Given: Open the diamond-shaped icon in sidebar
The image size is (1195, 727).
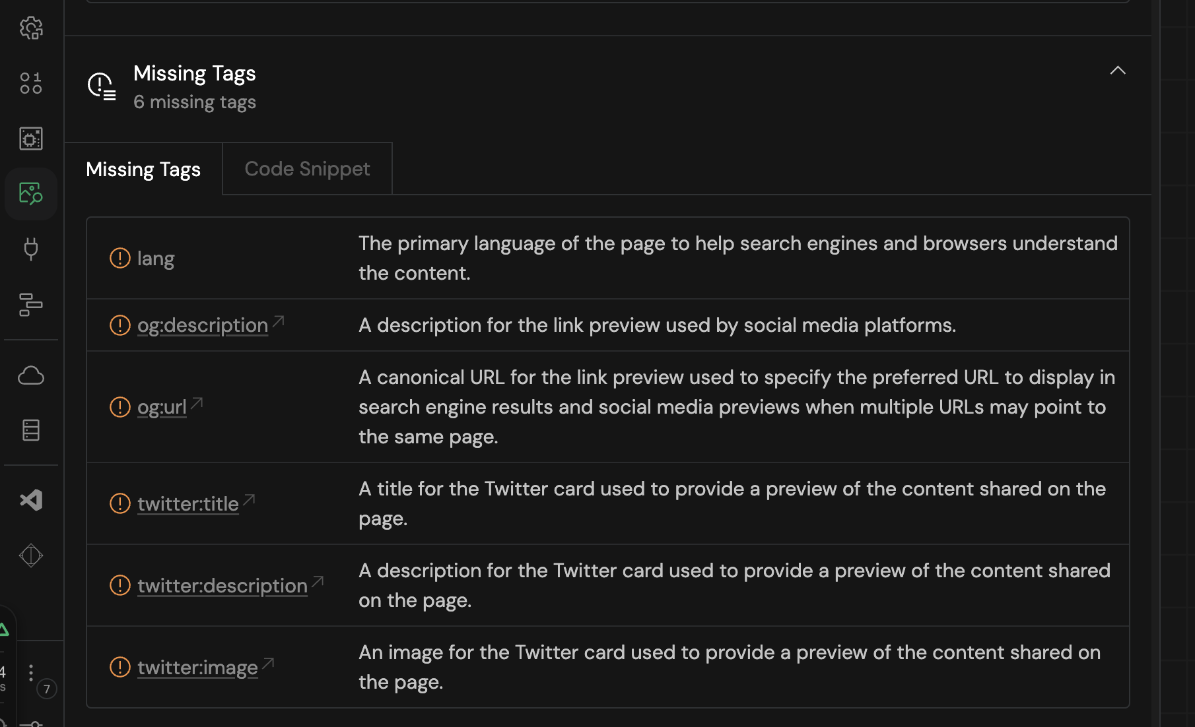Looking at the screenshot, I should [31, 555].
